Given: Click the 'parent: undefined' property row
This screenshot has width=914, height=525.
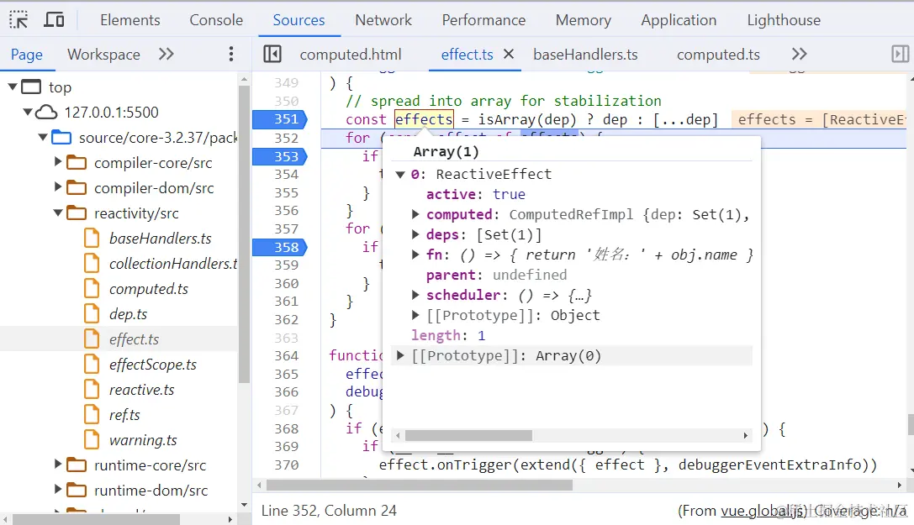Looking at the screenshot, I should [496, 275].
